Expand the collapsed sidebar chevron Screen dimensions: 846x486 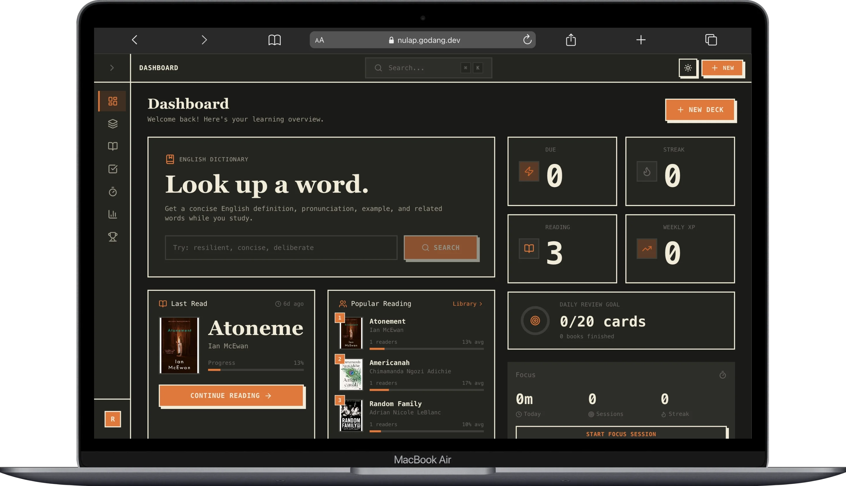pos(112,68)
